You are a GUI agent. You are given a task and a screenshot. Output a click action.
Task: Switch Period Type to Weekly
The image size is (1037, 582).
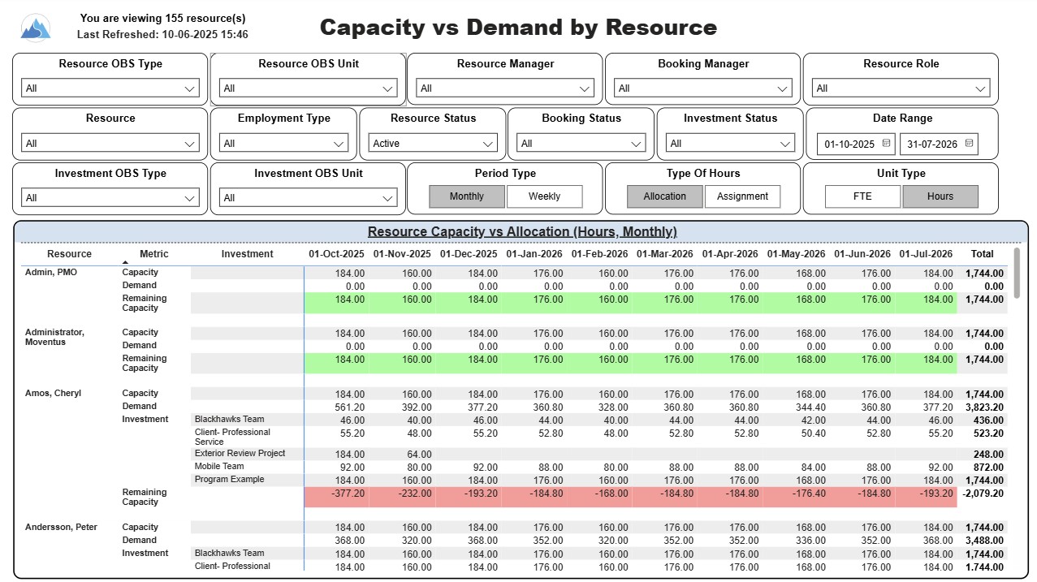click(x=545, y=196)
